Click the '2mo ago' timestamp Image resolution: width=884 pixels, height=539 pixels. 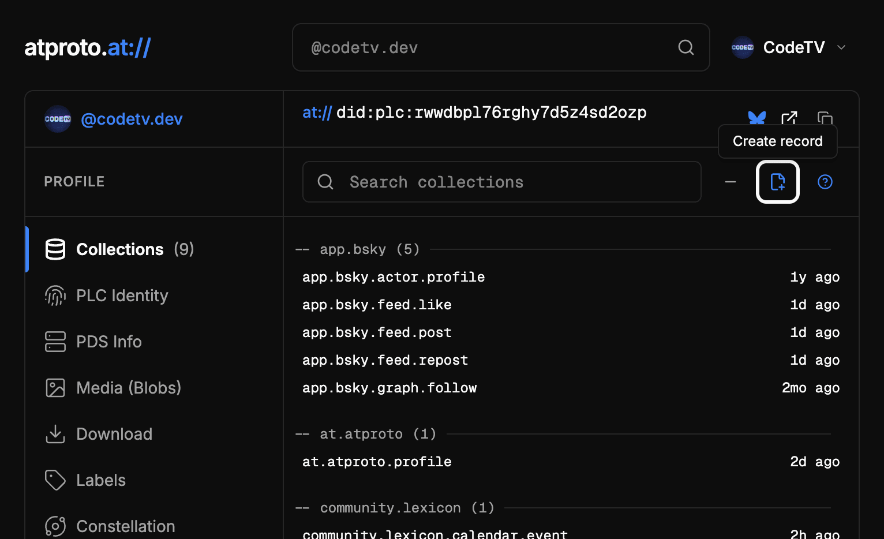[811, 388]
